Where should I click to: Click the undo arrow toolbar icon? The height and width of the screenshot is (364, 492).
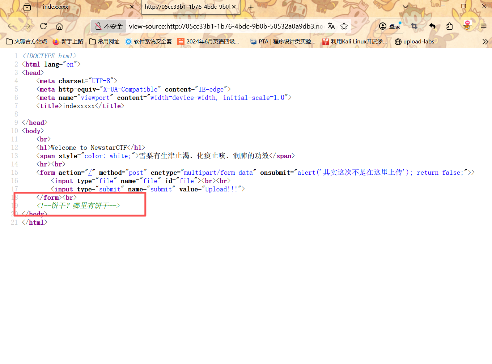click(x=432, y=26)
